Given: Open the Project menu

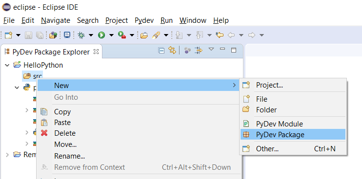Looking at the screenshot, I should pyautogui.click(x=117, y=20).
